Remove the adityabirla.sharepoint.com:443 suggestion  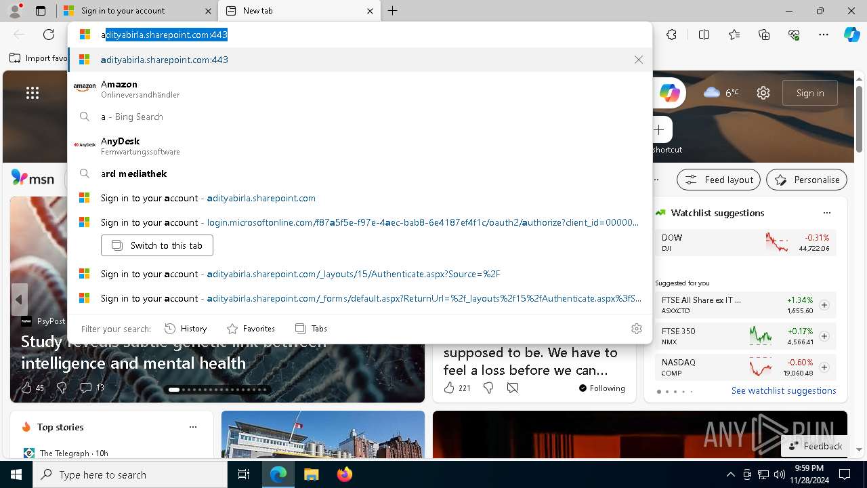tap(639, 60)
